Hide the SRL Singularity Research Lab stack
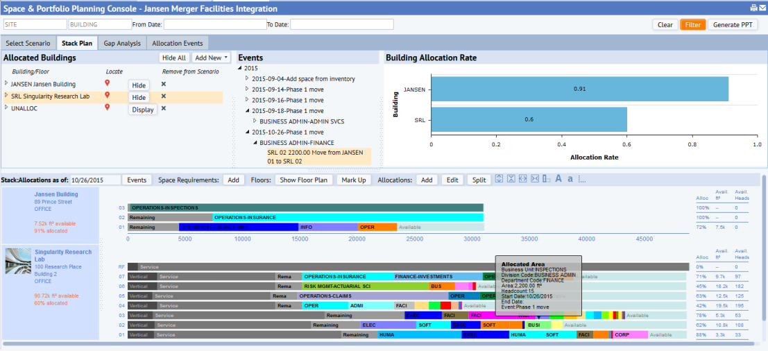The width and height of the screenshot is (768, 351). (139, 97)
